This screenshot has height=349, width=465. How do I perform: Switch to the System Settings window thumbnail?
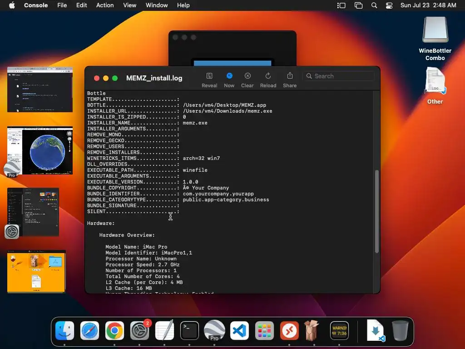[33, 212]
